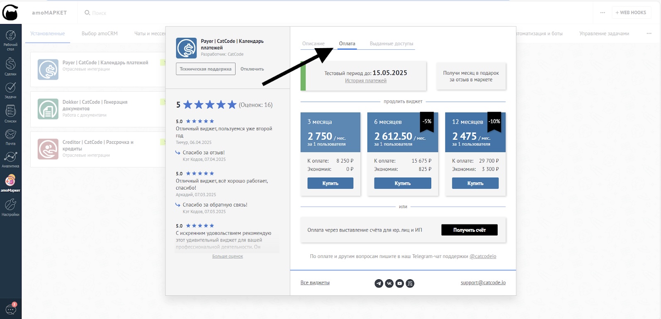Open Почта mail section
The height and width of the screenshot is (319, 661).
(10, 137)
